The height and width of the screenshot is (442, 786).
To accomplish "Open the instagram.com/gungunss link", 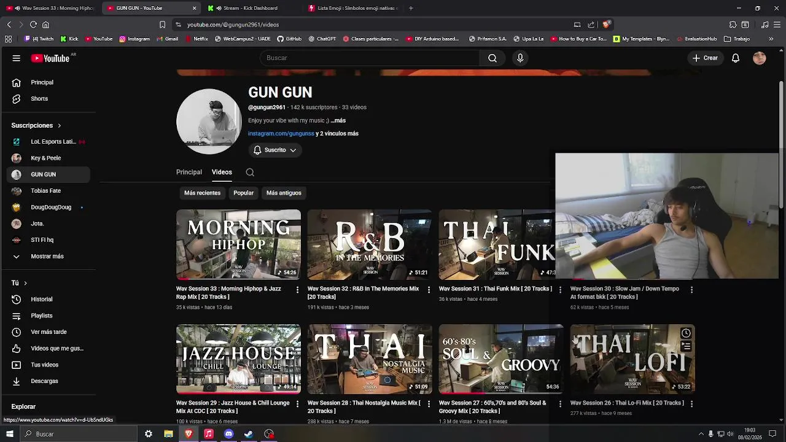I will point(281,133).
